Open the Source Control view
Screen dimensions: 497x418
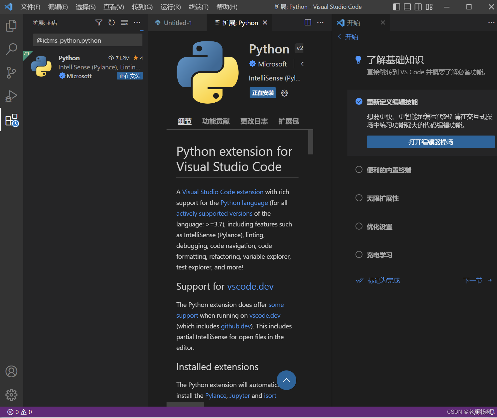[11, 73]
